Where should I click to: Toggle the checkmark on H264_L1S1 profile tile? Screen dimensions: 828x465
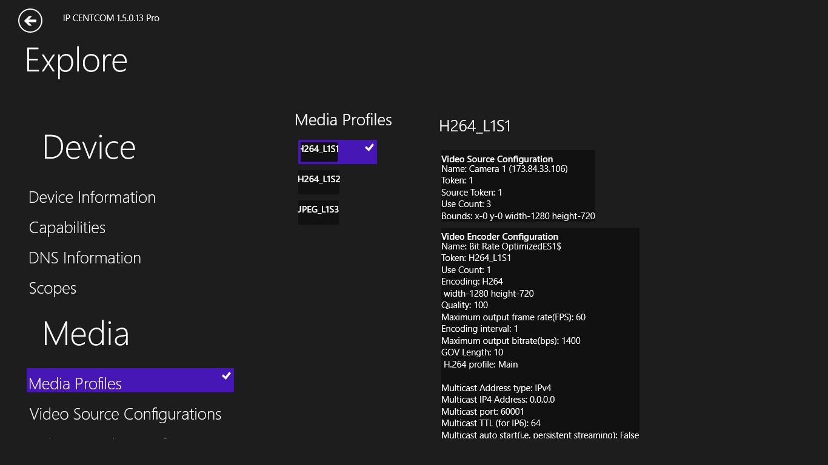369,147
